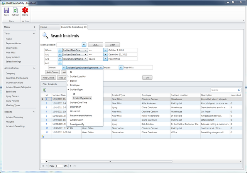Screen dimensions: 247x173
Task: Switch to the Home tab
Action: tap(49, 27)
